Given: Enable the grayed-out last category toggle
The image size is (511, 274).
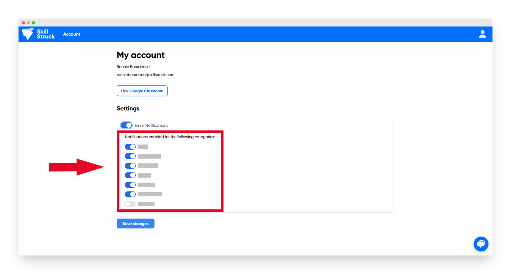Looking at the screenshot, I should [x=130, y=204].
